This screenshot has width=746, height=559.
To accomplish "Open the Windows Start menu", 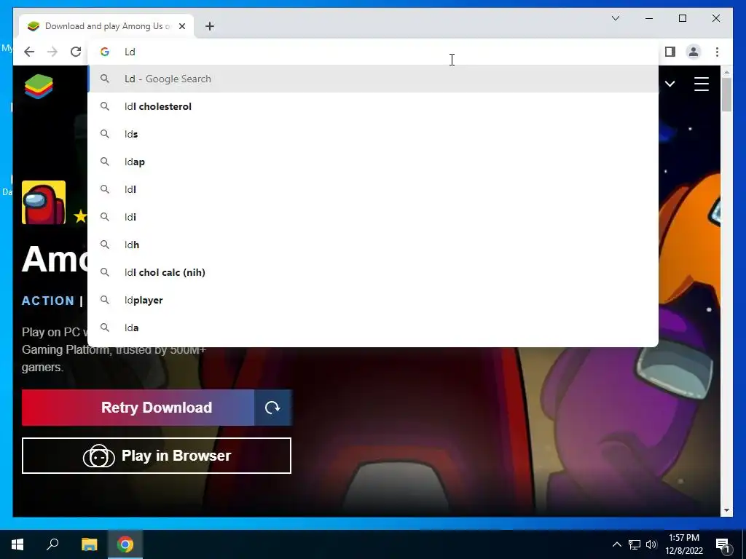I will click(x=17, y=544).
